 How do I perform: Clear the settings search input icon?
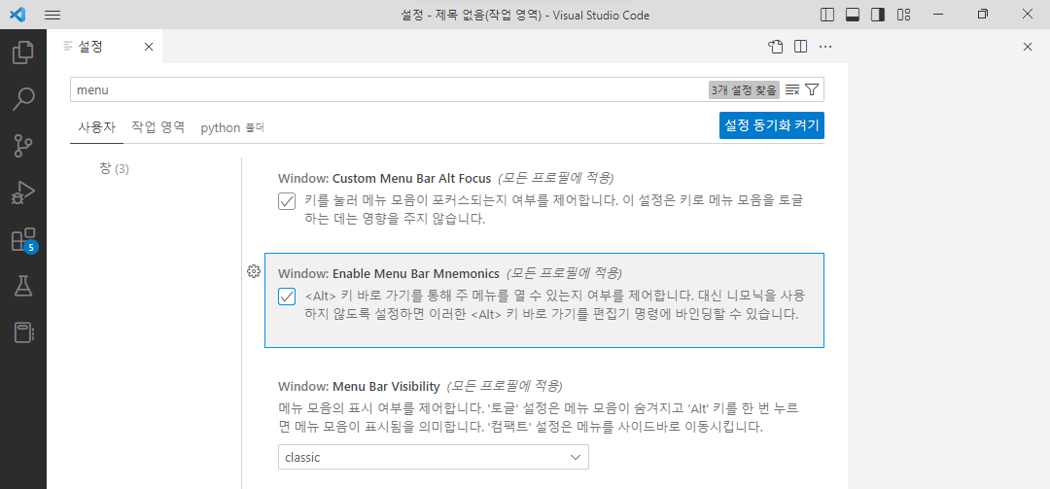point(792,89)
